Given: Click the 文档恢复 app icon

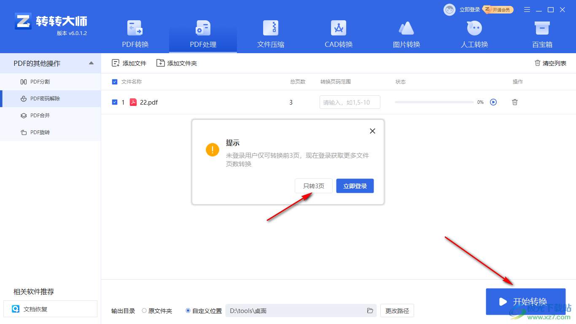Looking at the screenshot, I should coord(16,309).
